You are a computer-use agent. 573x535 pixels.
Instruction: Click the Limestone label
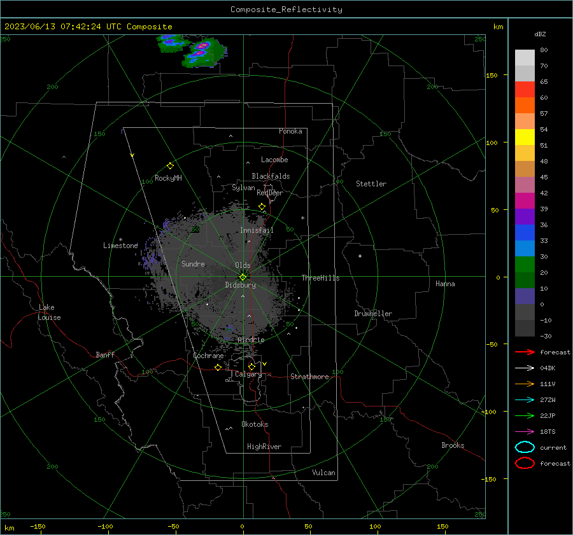coord(120,246)
